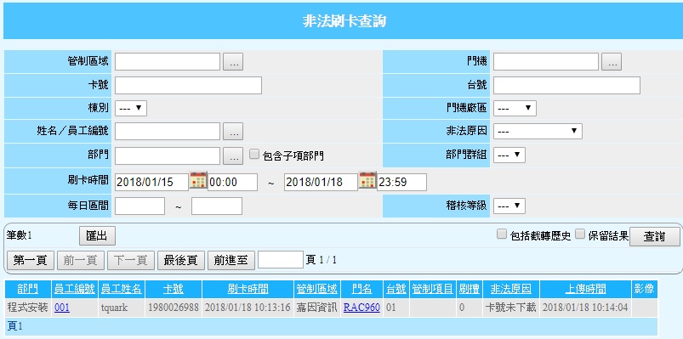Check the 保留結果 checkbox

pos(580,234)
